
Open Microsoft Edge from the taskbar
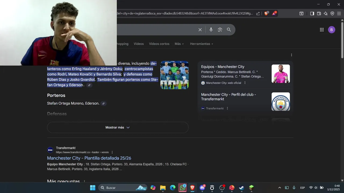(x=173, y=188)
